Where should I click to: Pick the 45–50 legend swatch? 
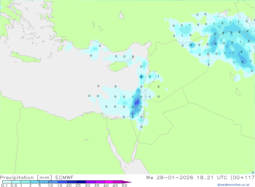[x=118, y=182]
